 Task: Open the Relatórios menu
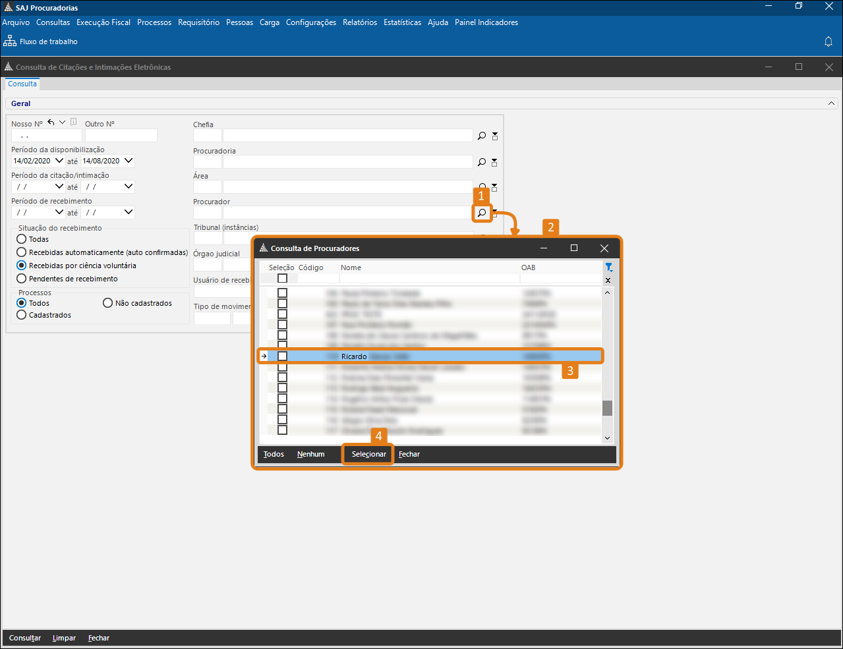tap(360, 22)
